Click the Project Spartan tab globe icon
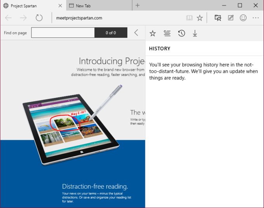The height and width of the screenshot is (208, 264). point(6,6)
